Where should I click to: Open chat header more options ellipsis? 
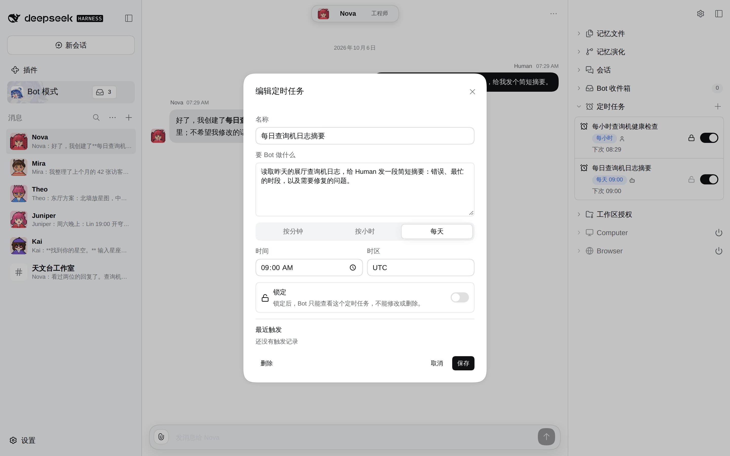pos(553,14)
